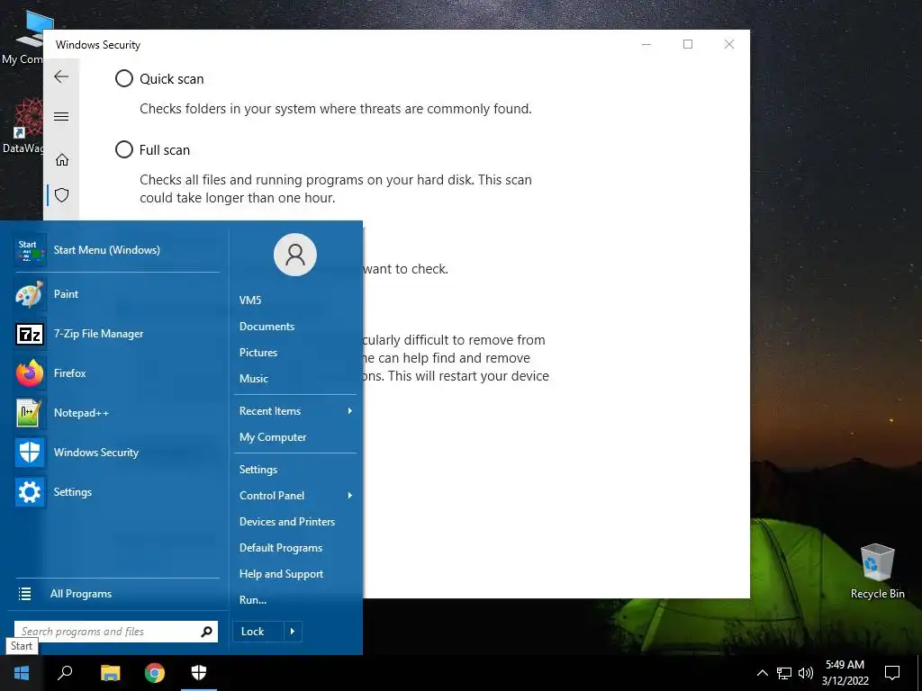Image resolution: width=922 pixels, height=691 pixels.
Task: Open the volume speaker tray icon
Action: click(806, 673)
